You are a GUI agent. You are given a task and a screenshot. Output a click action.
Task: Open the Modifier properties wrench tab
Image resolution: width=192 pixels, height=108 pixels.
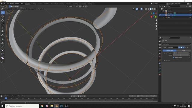(x=160, y=63)
